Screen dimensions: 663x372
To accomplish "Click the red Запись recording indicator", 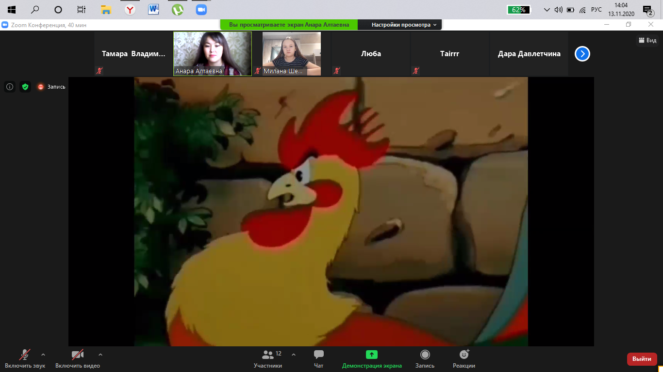I will click(x=51, y=87).
